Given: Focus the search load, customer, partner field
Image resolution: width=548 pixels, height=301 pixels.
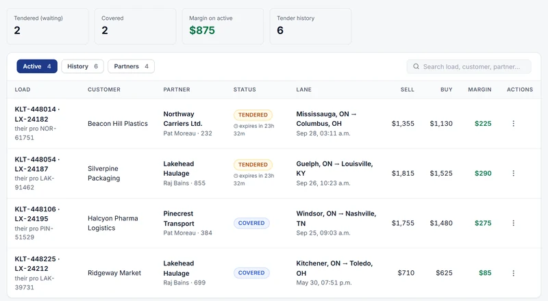Looking at the screenshot, I should tap(469, 66).
